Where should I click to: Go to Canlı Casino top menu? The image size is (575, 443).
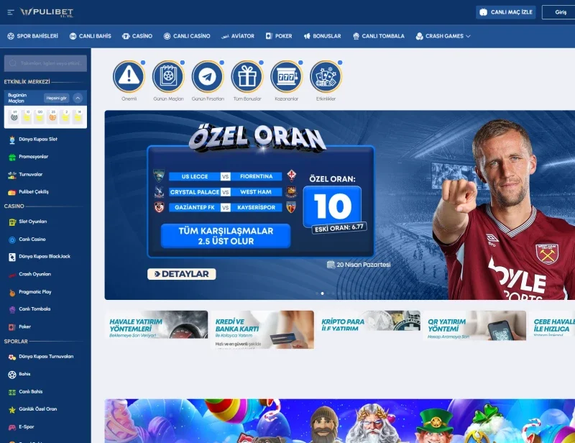click(187, 36)
